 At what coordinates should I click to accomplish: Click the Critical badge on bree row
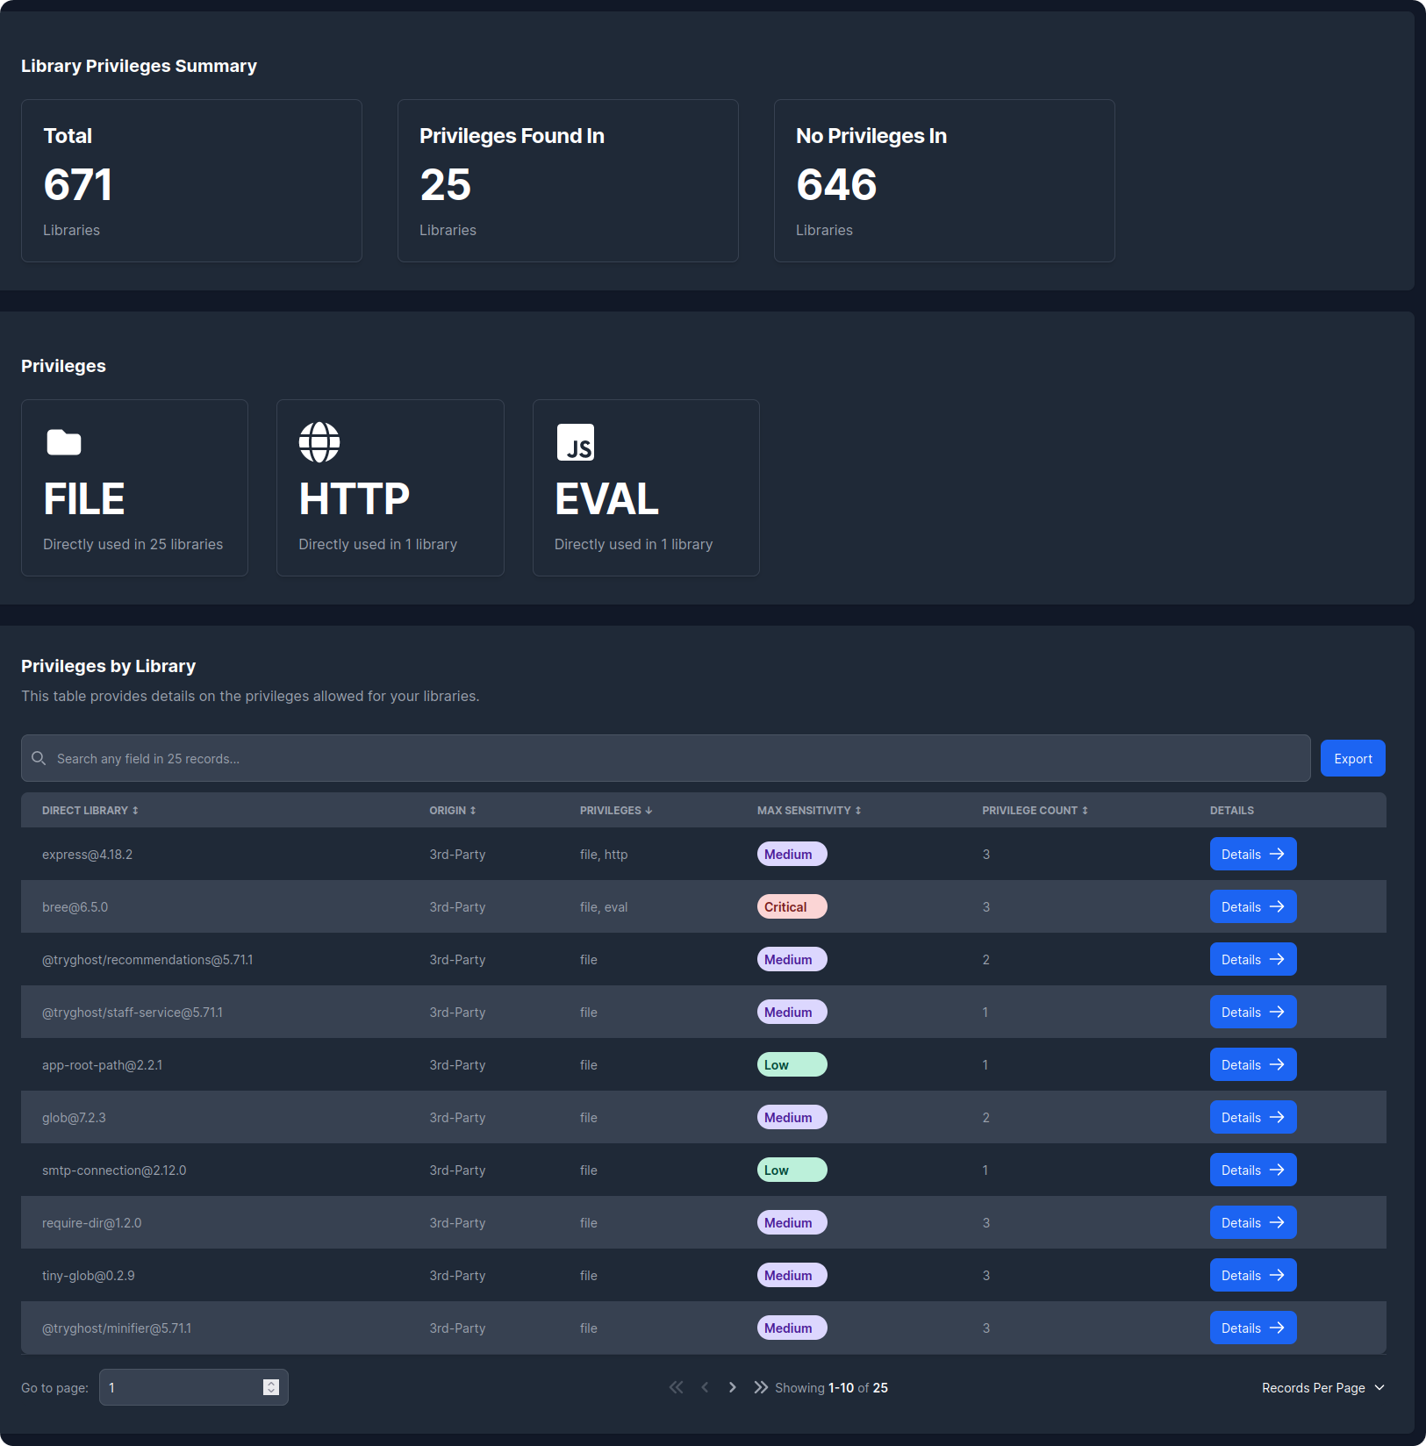point(792,906)
